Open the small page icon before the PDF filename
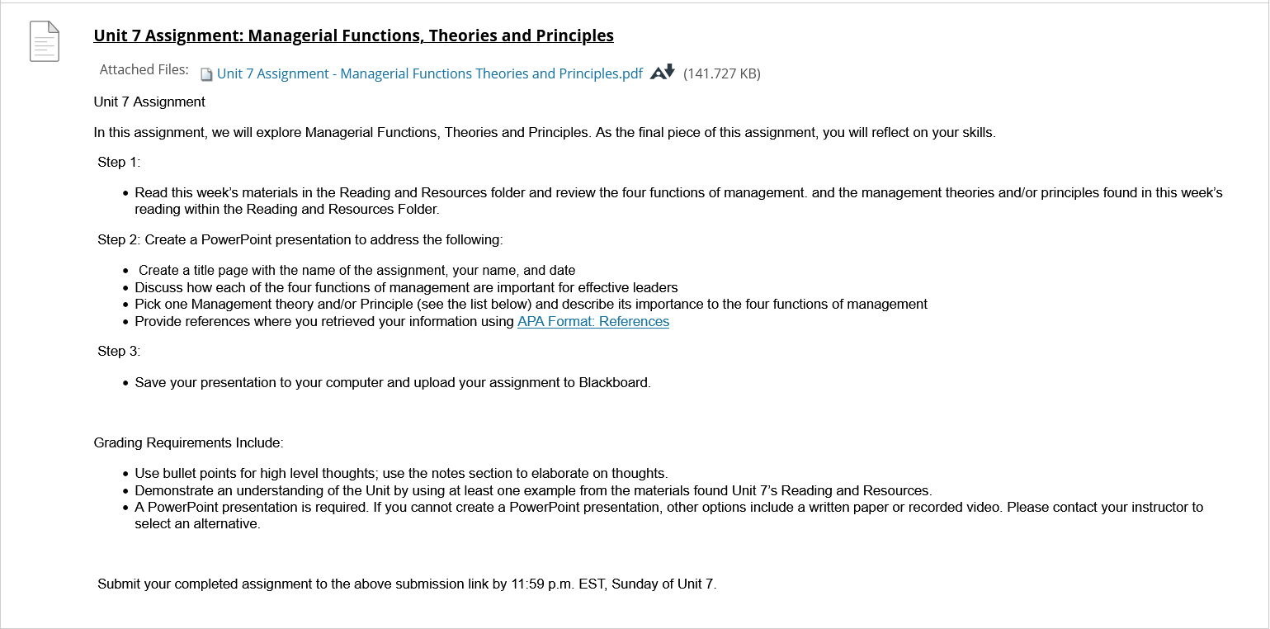 pos(205,73)
